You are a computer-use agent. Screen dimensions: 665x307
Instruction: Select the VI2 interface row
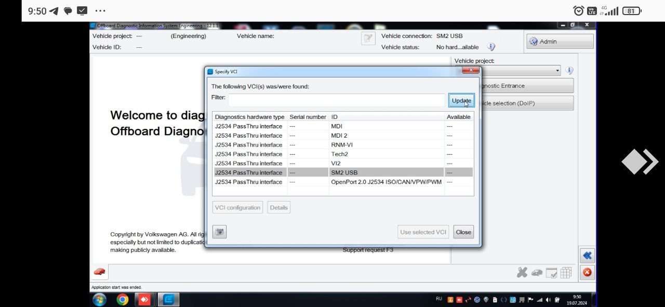pos(343,164)
